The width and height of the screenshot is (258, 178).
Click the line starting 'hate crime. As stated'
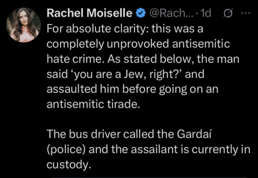(143, 59)
